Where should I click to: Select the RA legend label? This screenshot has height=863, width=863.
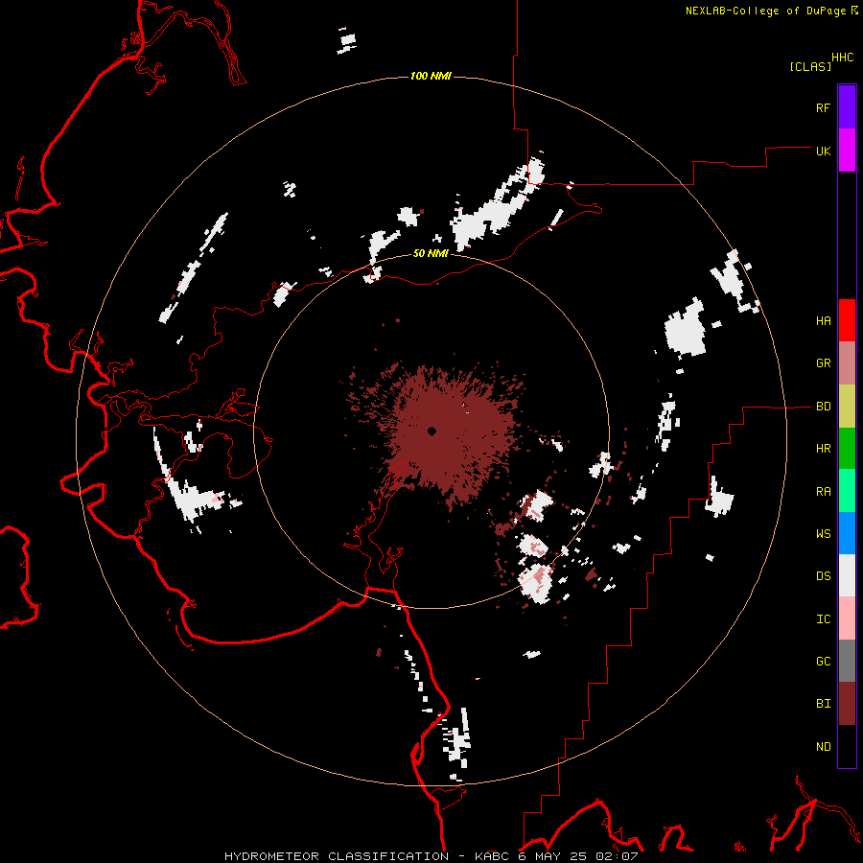click(823, 491)
